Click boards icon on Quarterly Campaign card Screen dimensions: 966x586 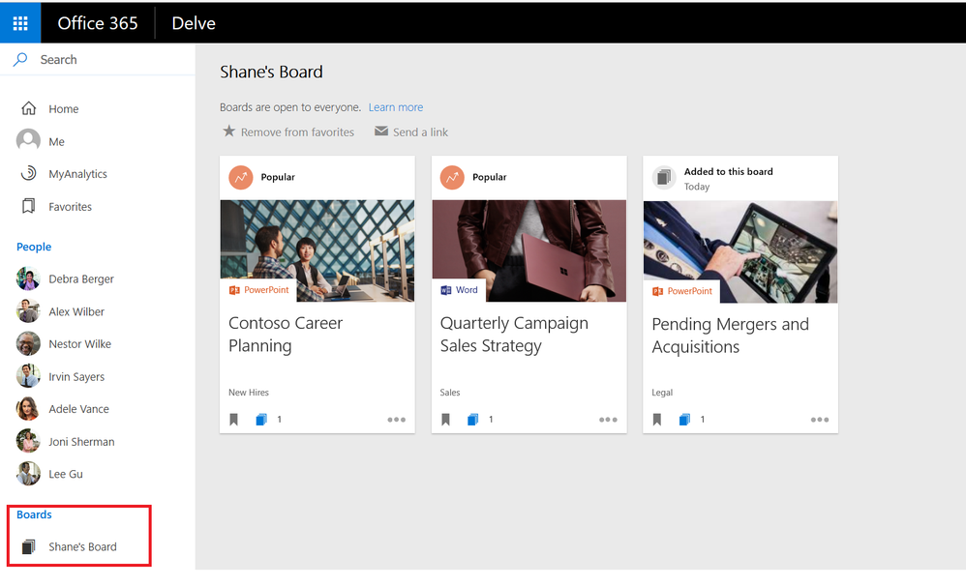coord(472,420)
